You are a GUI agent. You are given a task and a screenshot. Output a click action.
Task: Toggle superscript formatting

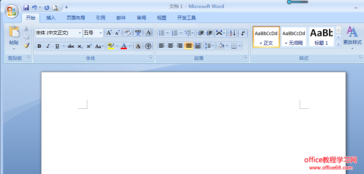(89, 46)
